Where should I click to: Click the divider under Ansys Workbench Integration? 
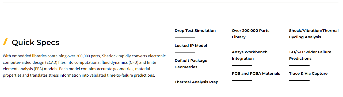point(242,66)
